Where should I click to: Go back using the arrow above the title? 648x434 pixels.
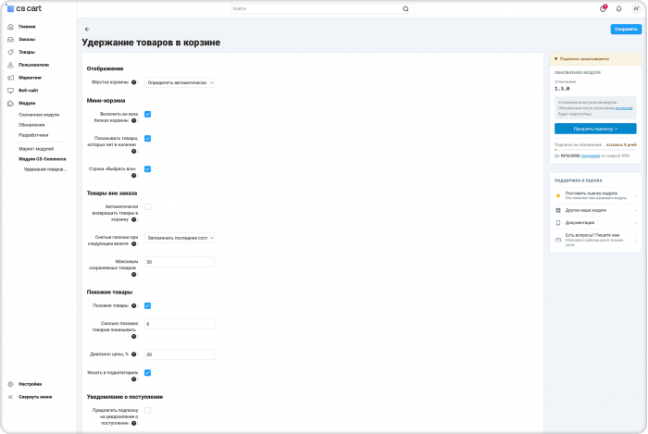tap(87, 30)
